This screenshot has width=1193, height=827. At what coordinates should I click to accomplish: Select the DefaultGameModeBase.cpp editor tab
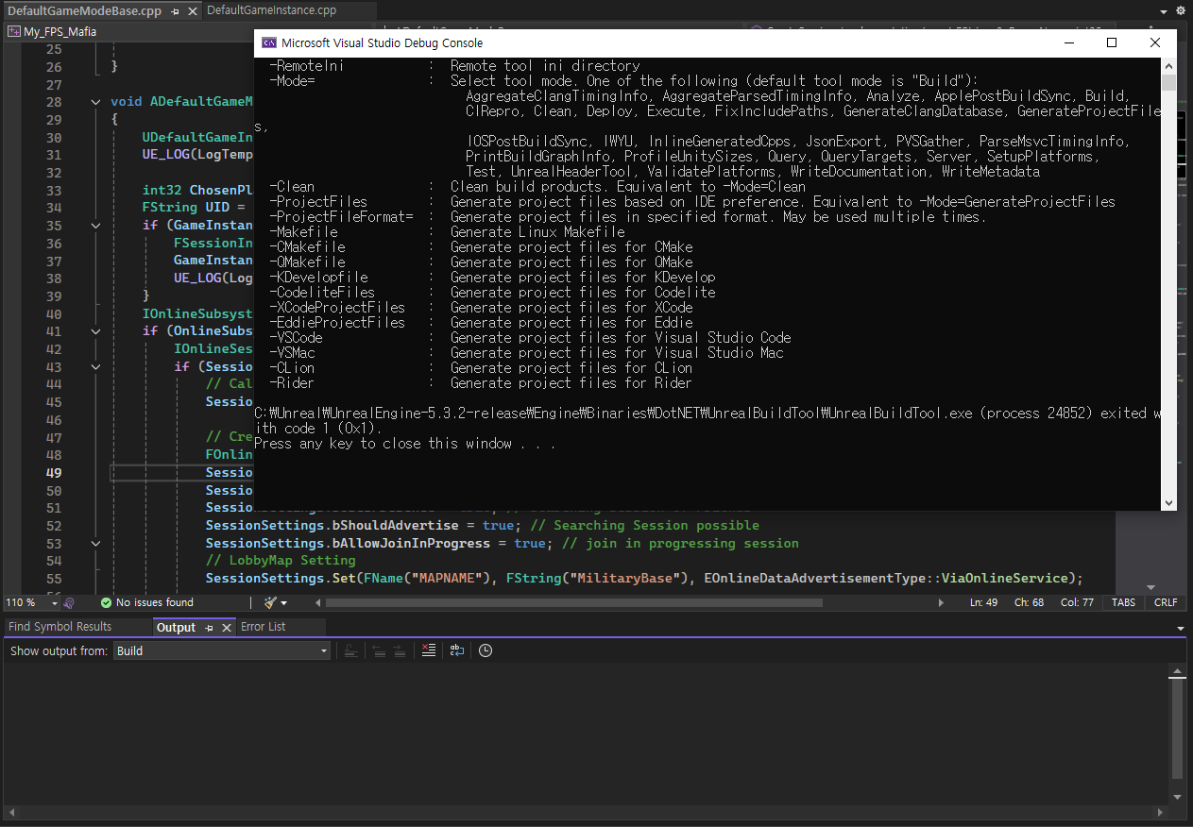84,11
